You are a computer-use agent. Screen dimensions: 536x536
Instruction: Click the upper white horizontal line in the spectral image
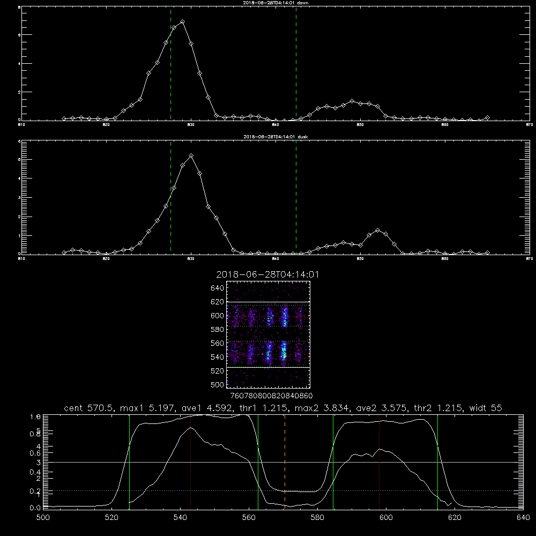click(269, 302)
